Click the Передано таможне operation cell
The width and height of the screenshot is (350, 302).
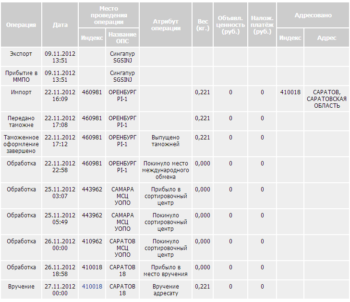coord(21,121)
